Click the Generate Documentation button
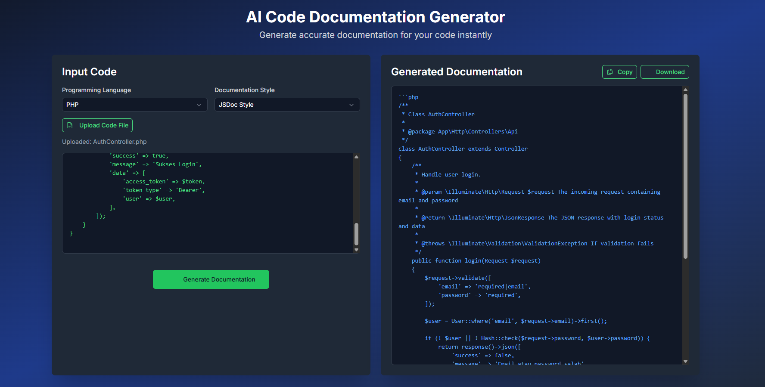Viewport: 765px width, 387px height. click(x=211, y=279)
